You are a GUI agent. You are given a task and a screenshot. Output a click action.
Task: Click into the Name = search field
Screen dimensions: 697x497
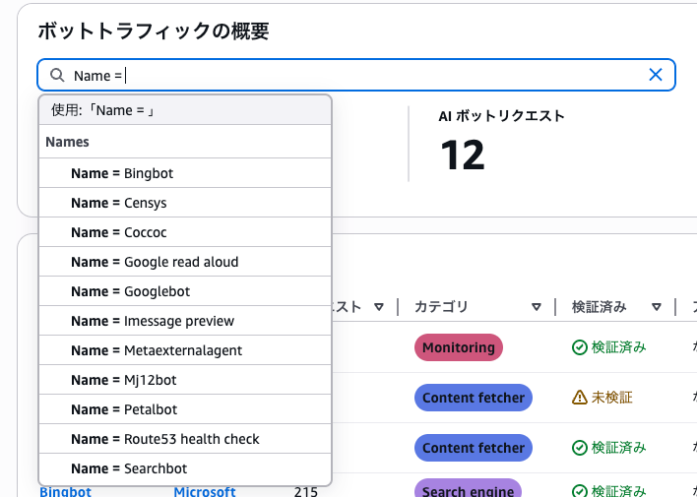(374, 75)
